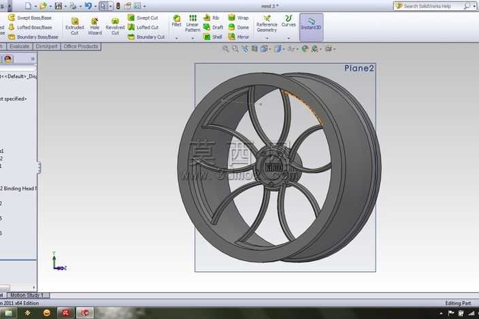Viewport: 479px width, 319px height.
Task: Open the search help options dropdown
Action: 474,6
